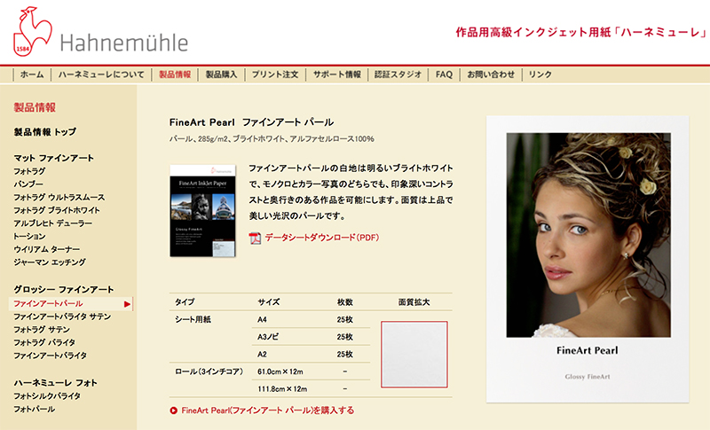
Task: Open ファインアートバライタ sidebar link under フォトラグ バライタ
Action: (x=50, y=356)
